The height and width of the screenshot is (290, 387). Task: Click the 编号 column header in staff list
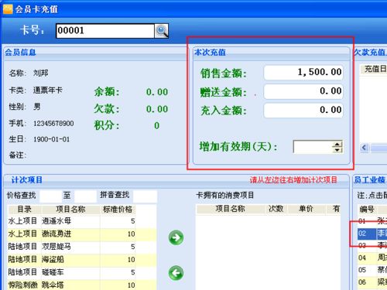[367, 210]
